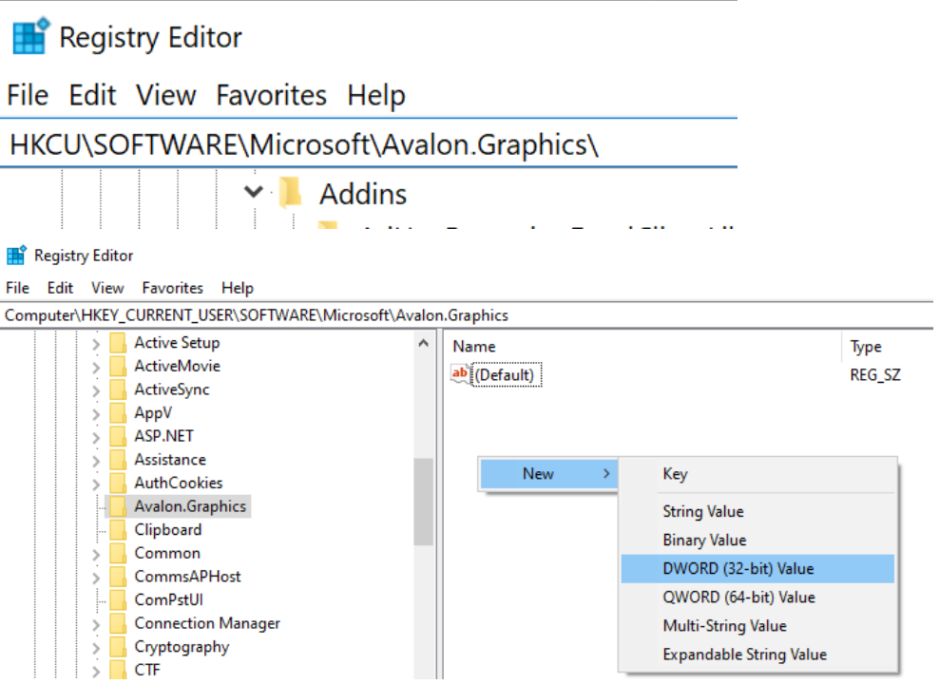Open Favorites menu in enlarged Registry Editor
Viewport: 939px width, 684px height.
271,95
